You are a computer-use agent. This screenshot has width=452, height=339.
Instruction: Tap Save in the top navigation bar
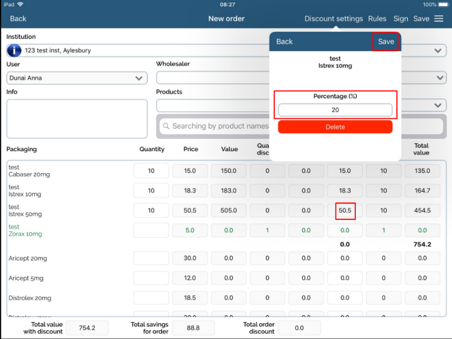(x=421, y=18)
